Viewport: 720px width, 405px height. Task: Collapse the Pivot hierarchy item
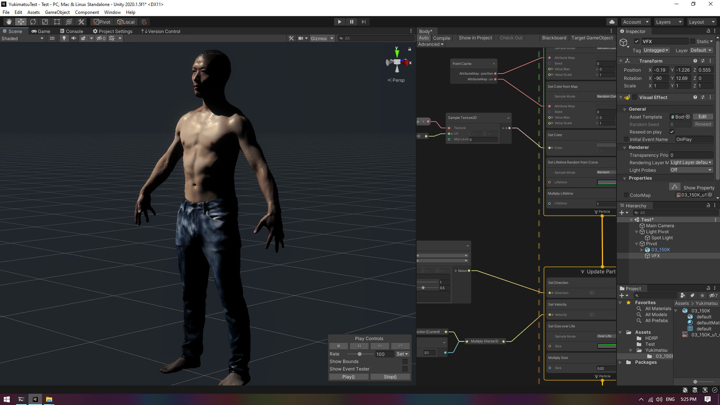click(x=637, y=244)
